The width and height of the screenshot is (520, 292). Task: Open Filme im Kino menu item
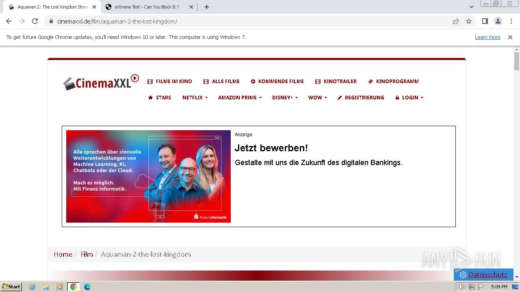pos(170,81)
